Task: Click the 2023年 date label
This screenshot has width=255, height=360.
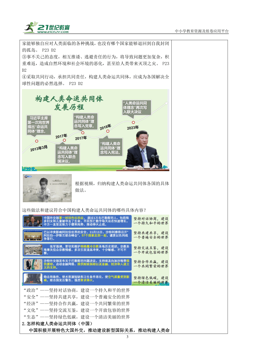Action: 133,128
